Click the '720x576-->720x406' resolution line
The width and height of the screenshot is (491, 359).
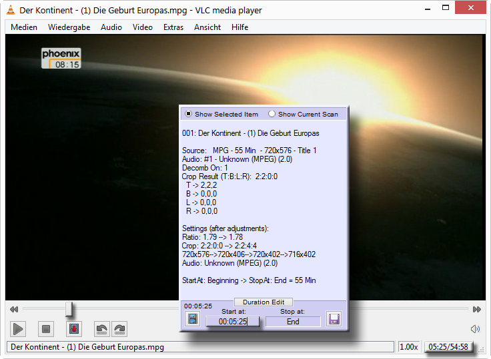249,254
